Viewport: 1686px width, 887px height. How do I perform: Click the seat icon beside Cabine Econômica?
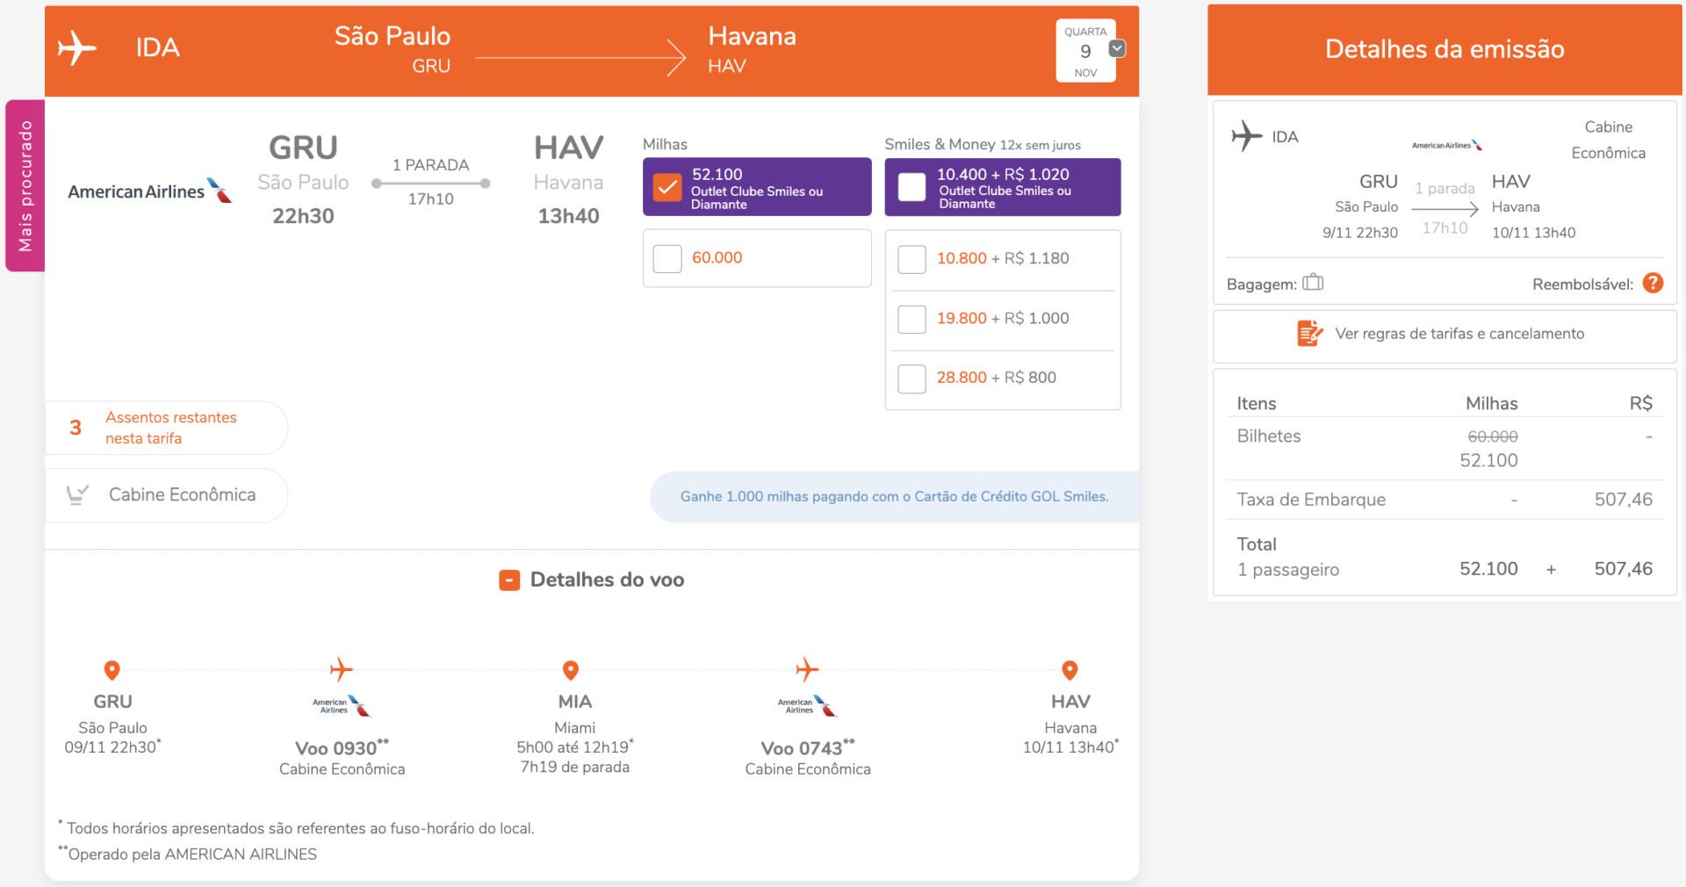(77, 495)
